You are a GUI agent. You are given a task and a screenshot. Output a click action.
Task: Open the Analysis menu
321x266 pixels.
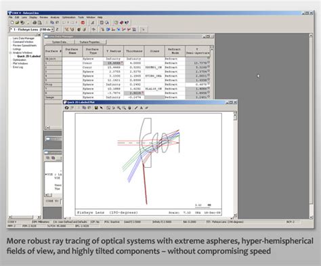tap(55, 18)
